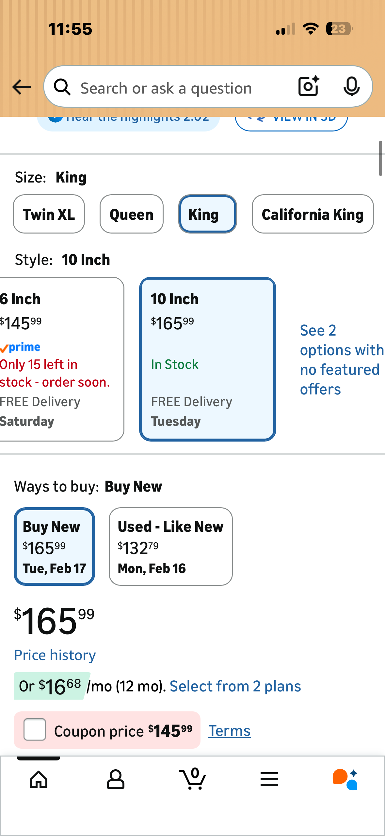Enable the Coupon price checkbox
385x836 pixels.
(x=35, y=729)
